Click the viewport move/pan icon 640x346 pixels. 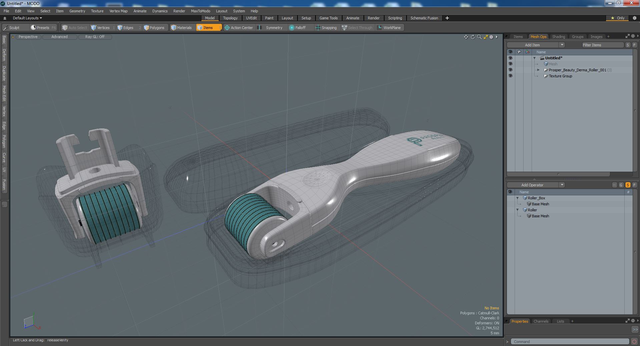pos(466,37)
